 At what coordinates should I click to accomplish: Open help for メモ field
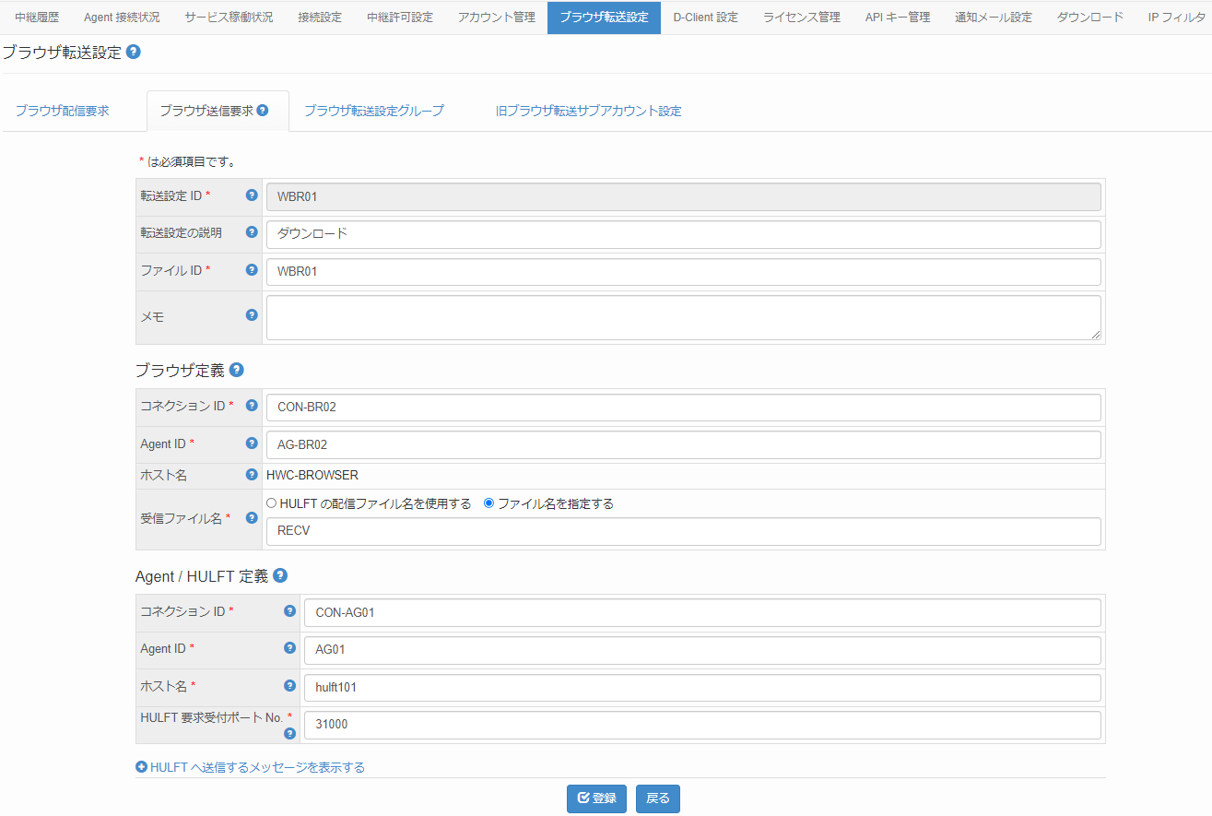point(252,315)
